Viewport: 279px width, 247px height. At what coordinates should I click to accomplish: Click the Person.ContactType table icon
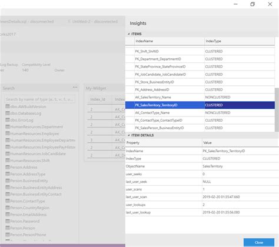pos(8,201)
